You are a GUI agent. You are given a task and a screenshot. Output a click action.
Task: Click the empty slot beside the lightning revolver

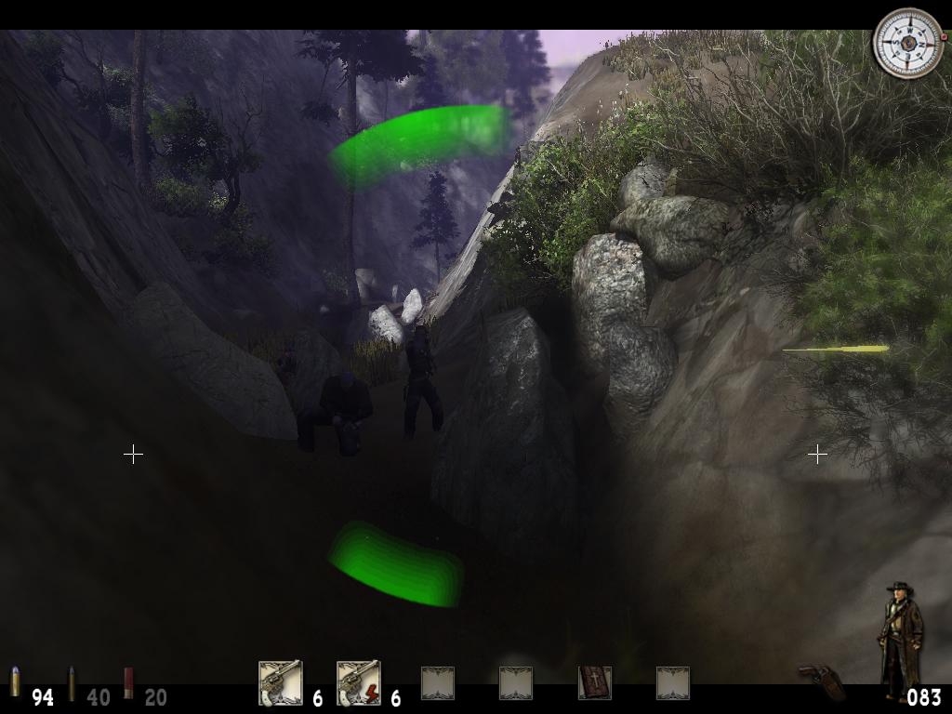point(438,683)
